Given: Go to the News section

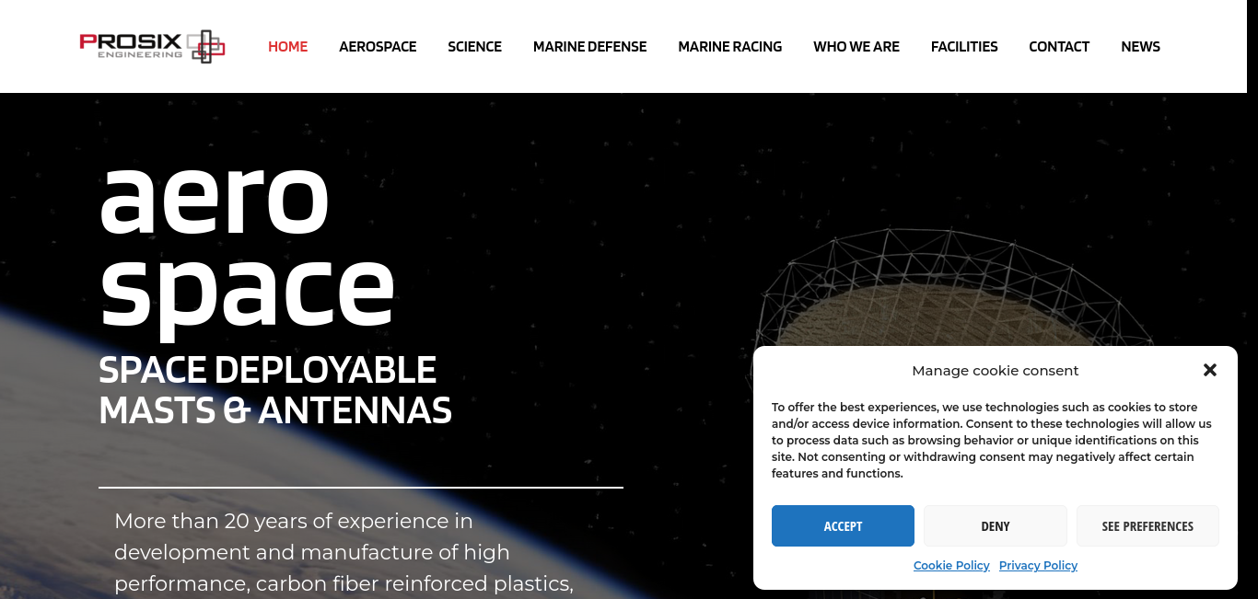Looking at the screenshot, I should (x=1140, y=47).
